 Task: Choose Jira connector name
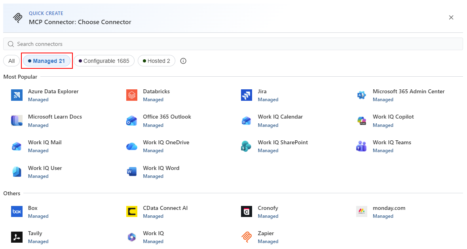click(x=262, y=92)
